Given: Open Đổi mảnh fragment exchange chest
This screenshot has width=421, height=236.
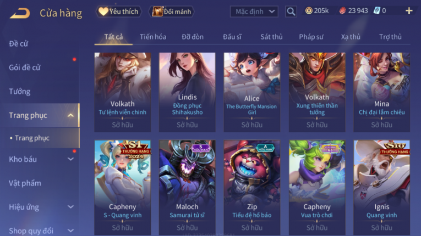Looking at the screenshot, I should (171, 12).
